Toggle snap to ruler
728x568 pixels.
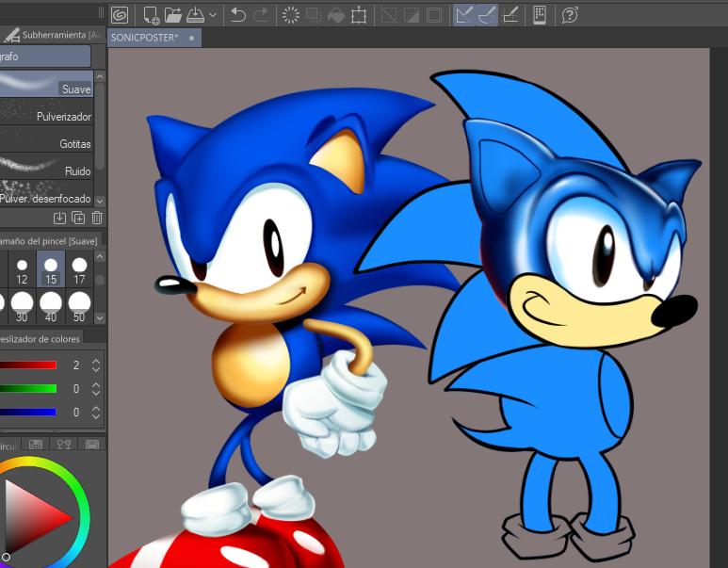(x=464, y=15)
